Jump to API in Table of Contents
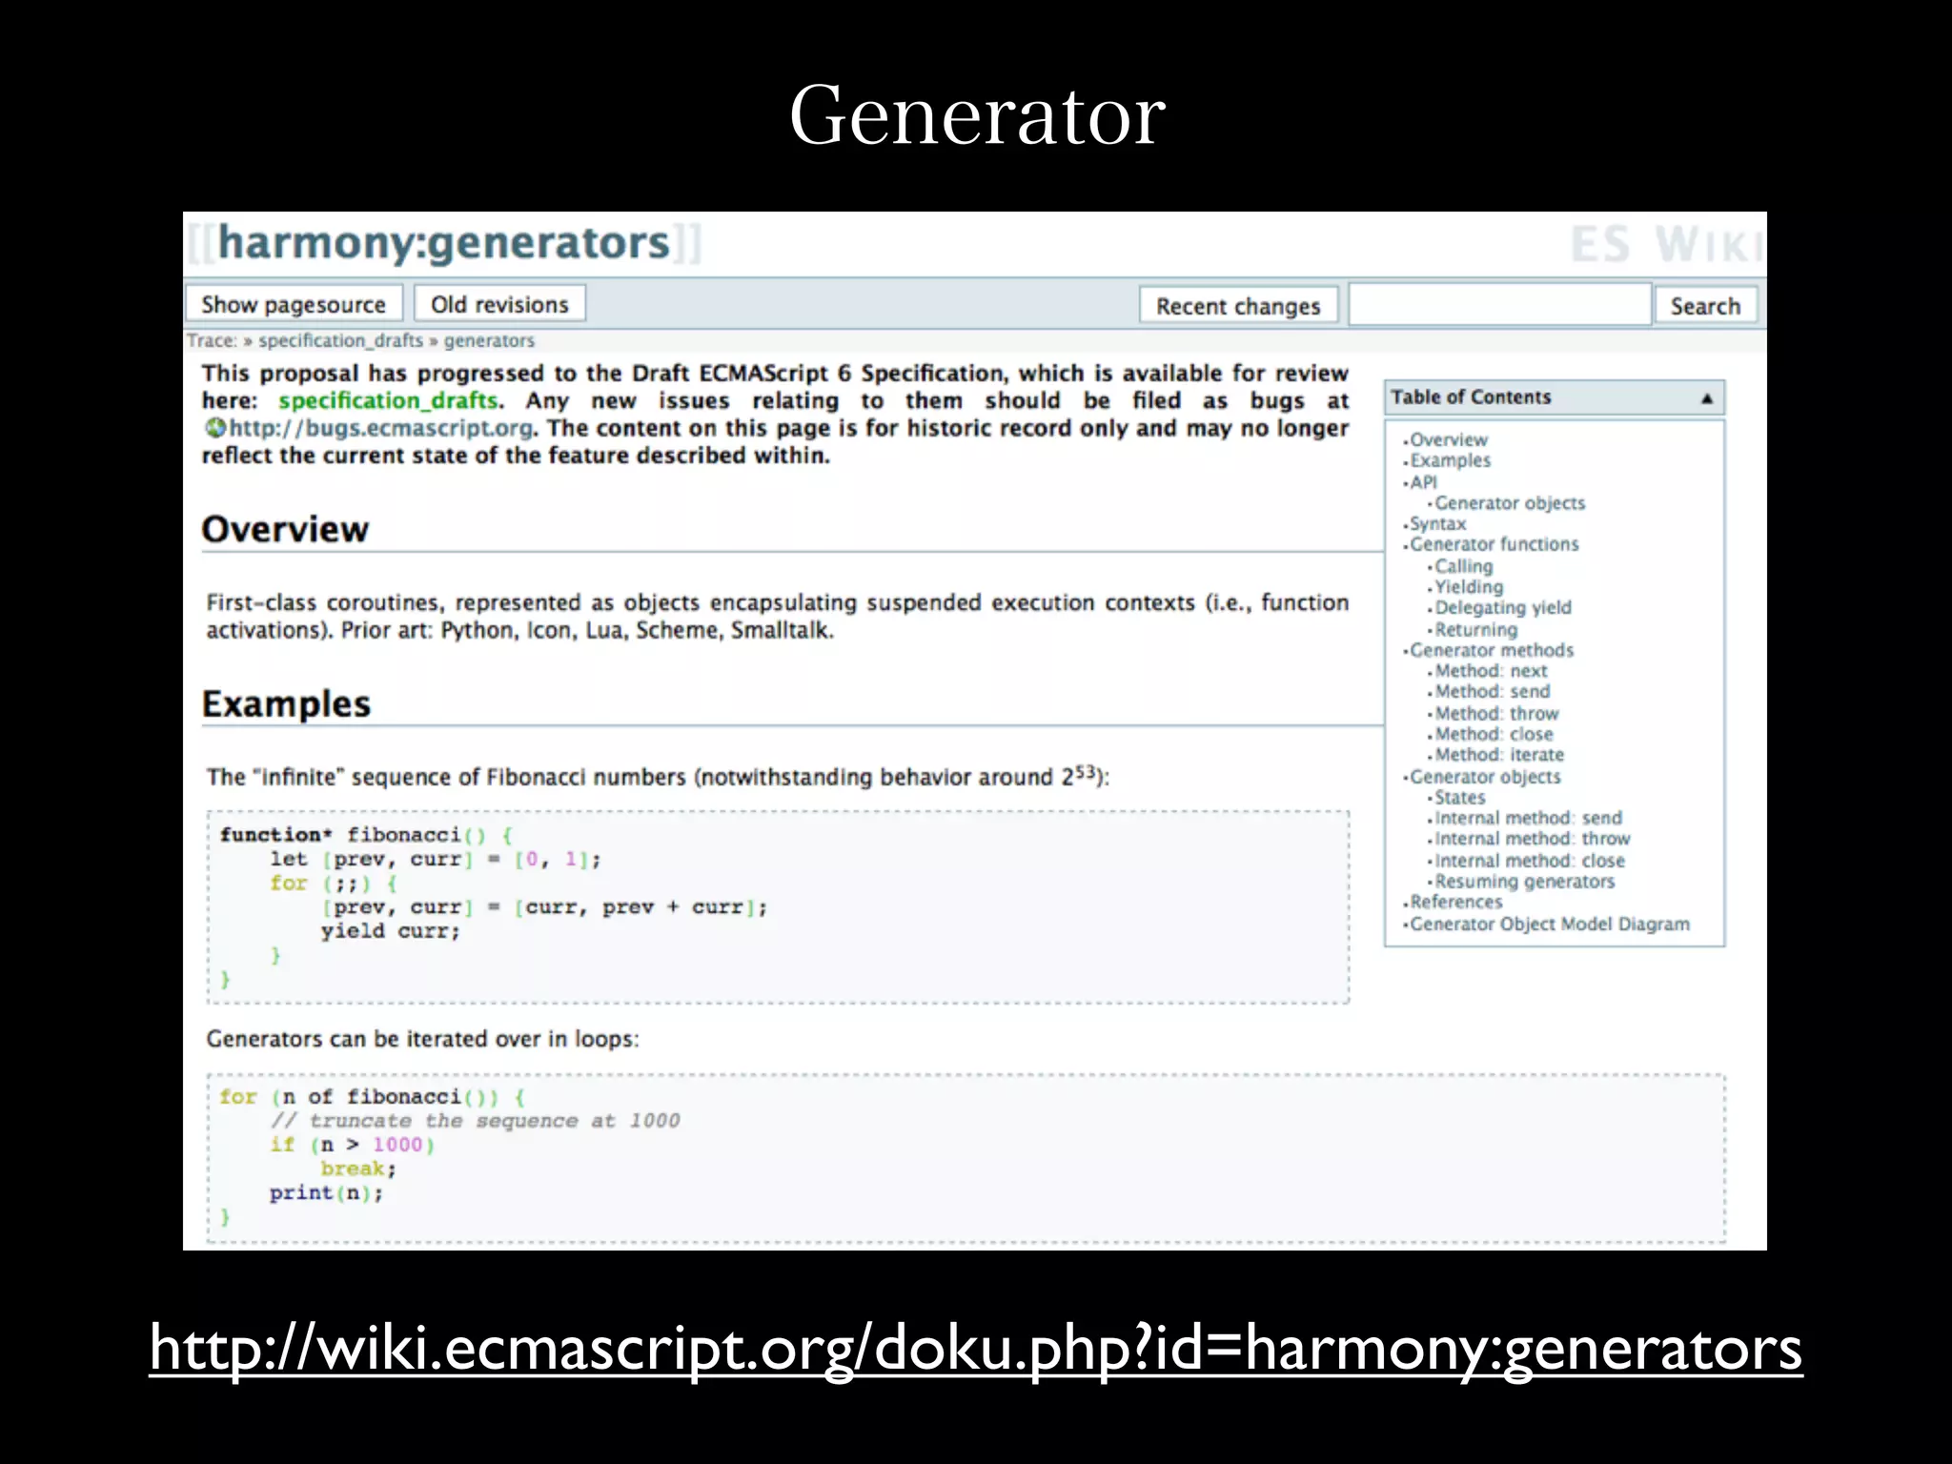The width and height of the screenshot is (1952, 1464). (1423, 482)
